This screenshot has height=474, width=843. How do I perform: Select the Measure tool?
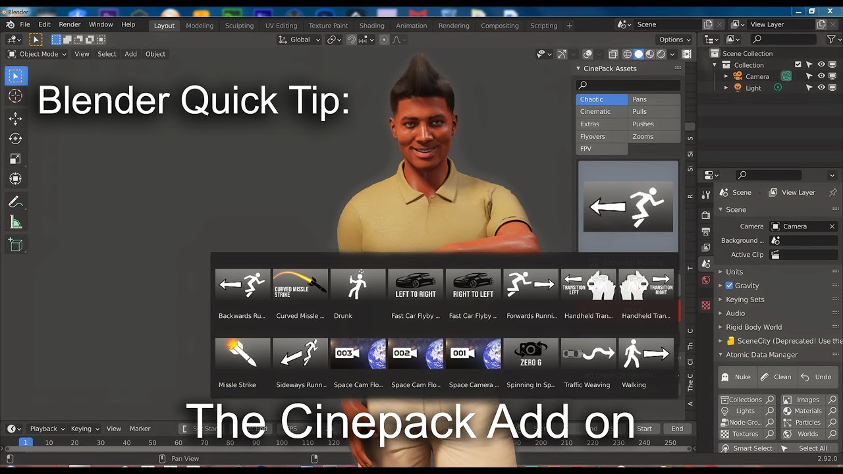coord(16,223)
